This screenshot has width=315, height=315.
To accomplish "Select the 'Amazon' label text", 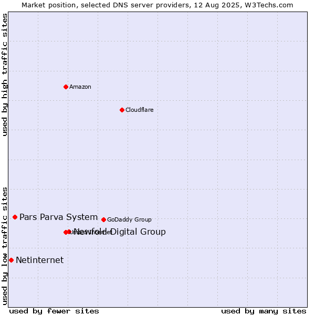I will point(80,87).
